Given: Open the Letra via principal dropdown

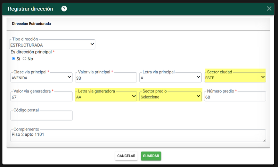Looking at the screenshot, I should (x=170, y=78).
